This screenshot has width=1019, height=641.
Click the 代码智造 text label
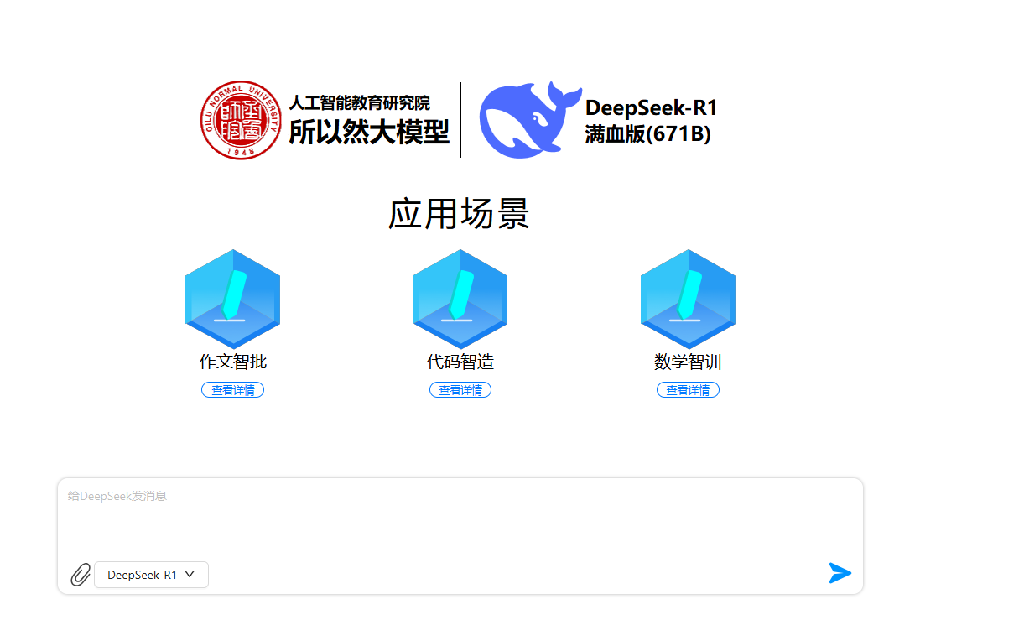coord(460,362)
